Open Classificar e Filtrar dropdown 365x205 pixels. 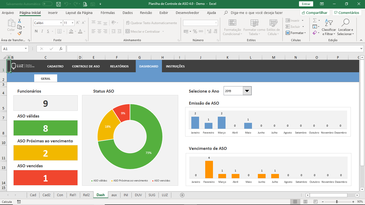pyautogui.click(x=329, y=27)
